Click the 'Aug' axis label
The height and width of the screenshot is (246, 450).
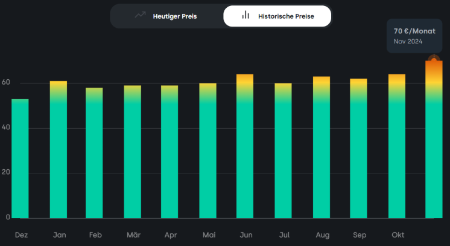coord(323,235)
